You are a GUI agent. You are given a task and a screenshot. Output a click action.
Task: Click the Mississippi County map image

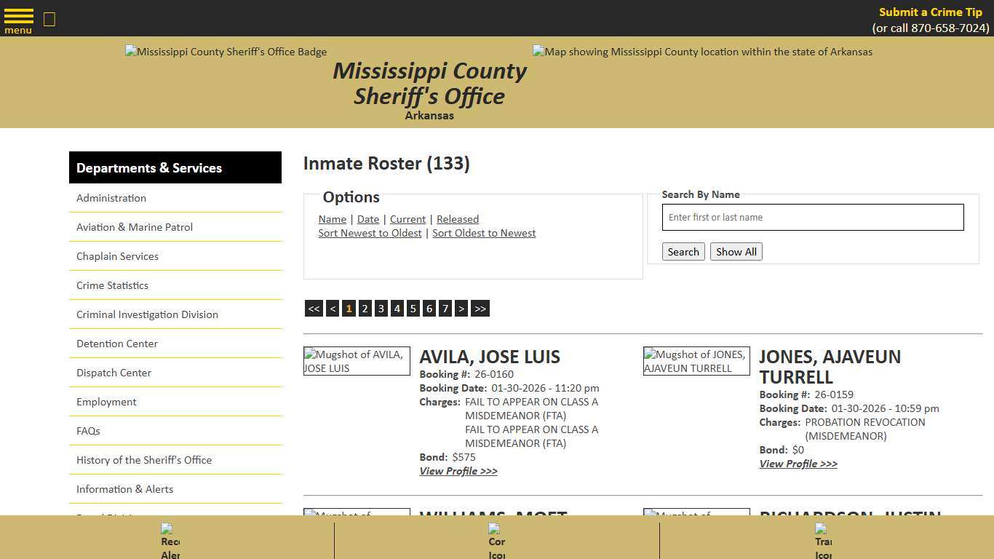click(x=701, y=52)
